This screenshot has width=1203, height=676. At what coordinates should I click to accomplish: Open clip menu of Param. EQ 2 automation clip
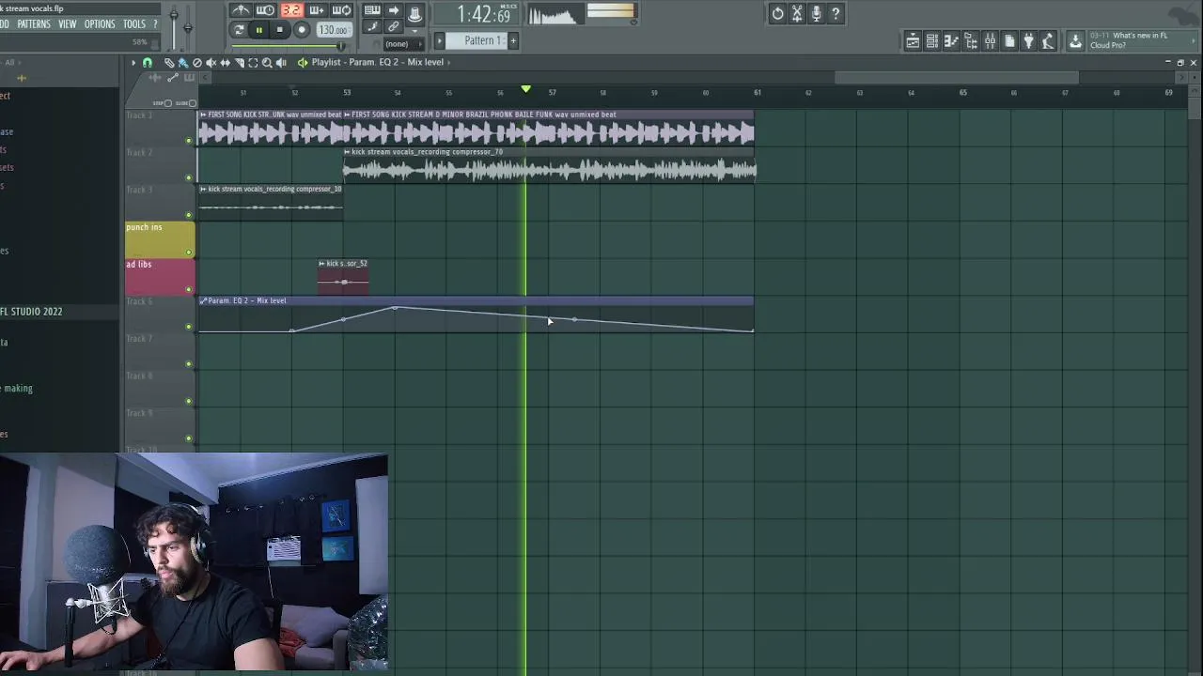pyautogui.click(x=203, y=300)
